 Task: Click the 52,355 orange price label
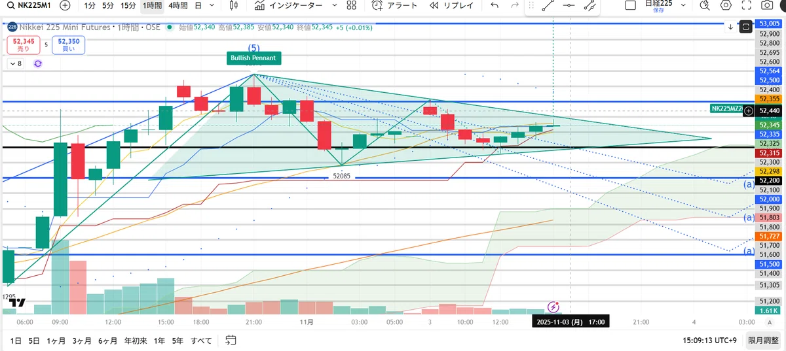click(x=768, y=98)
